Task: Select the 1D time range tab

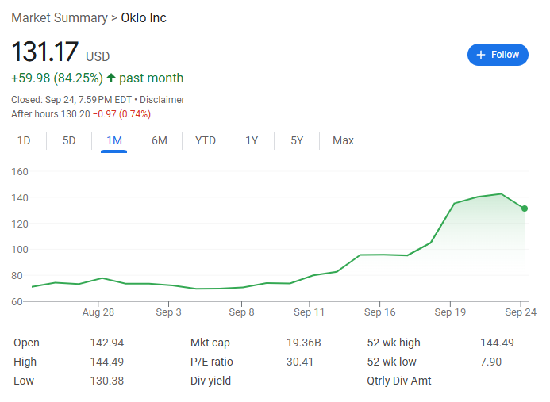Action: point(24,140)
